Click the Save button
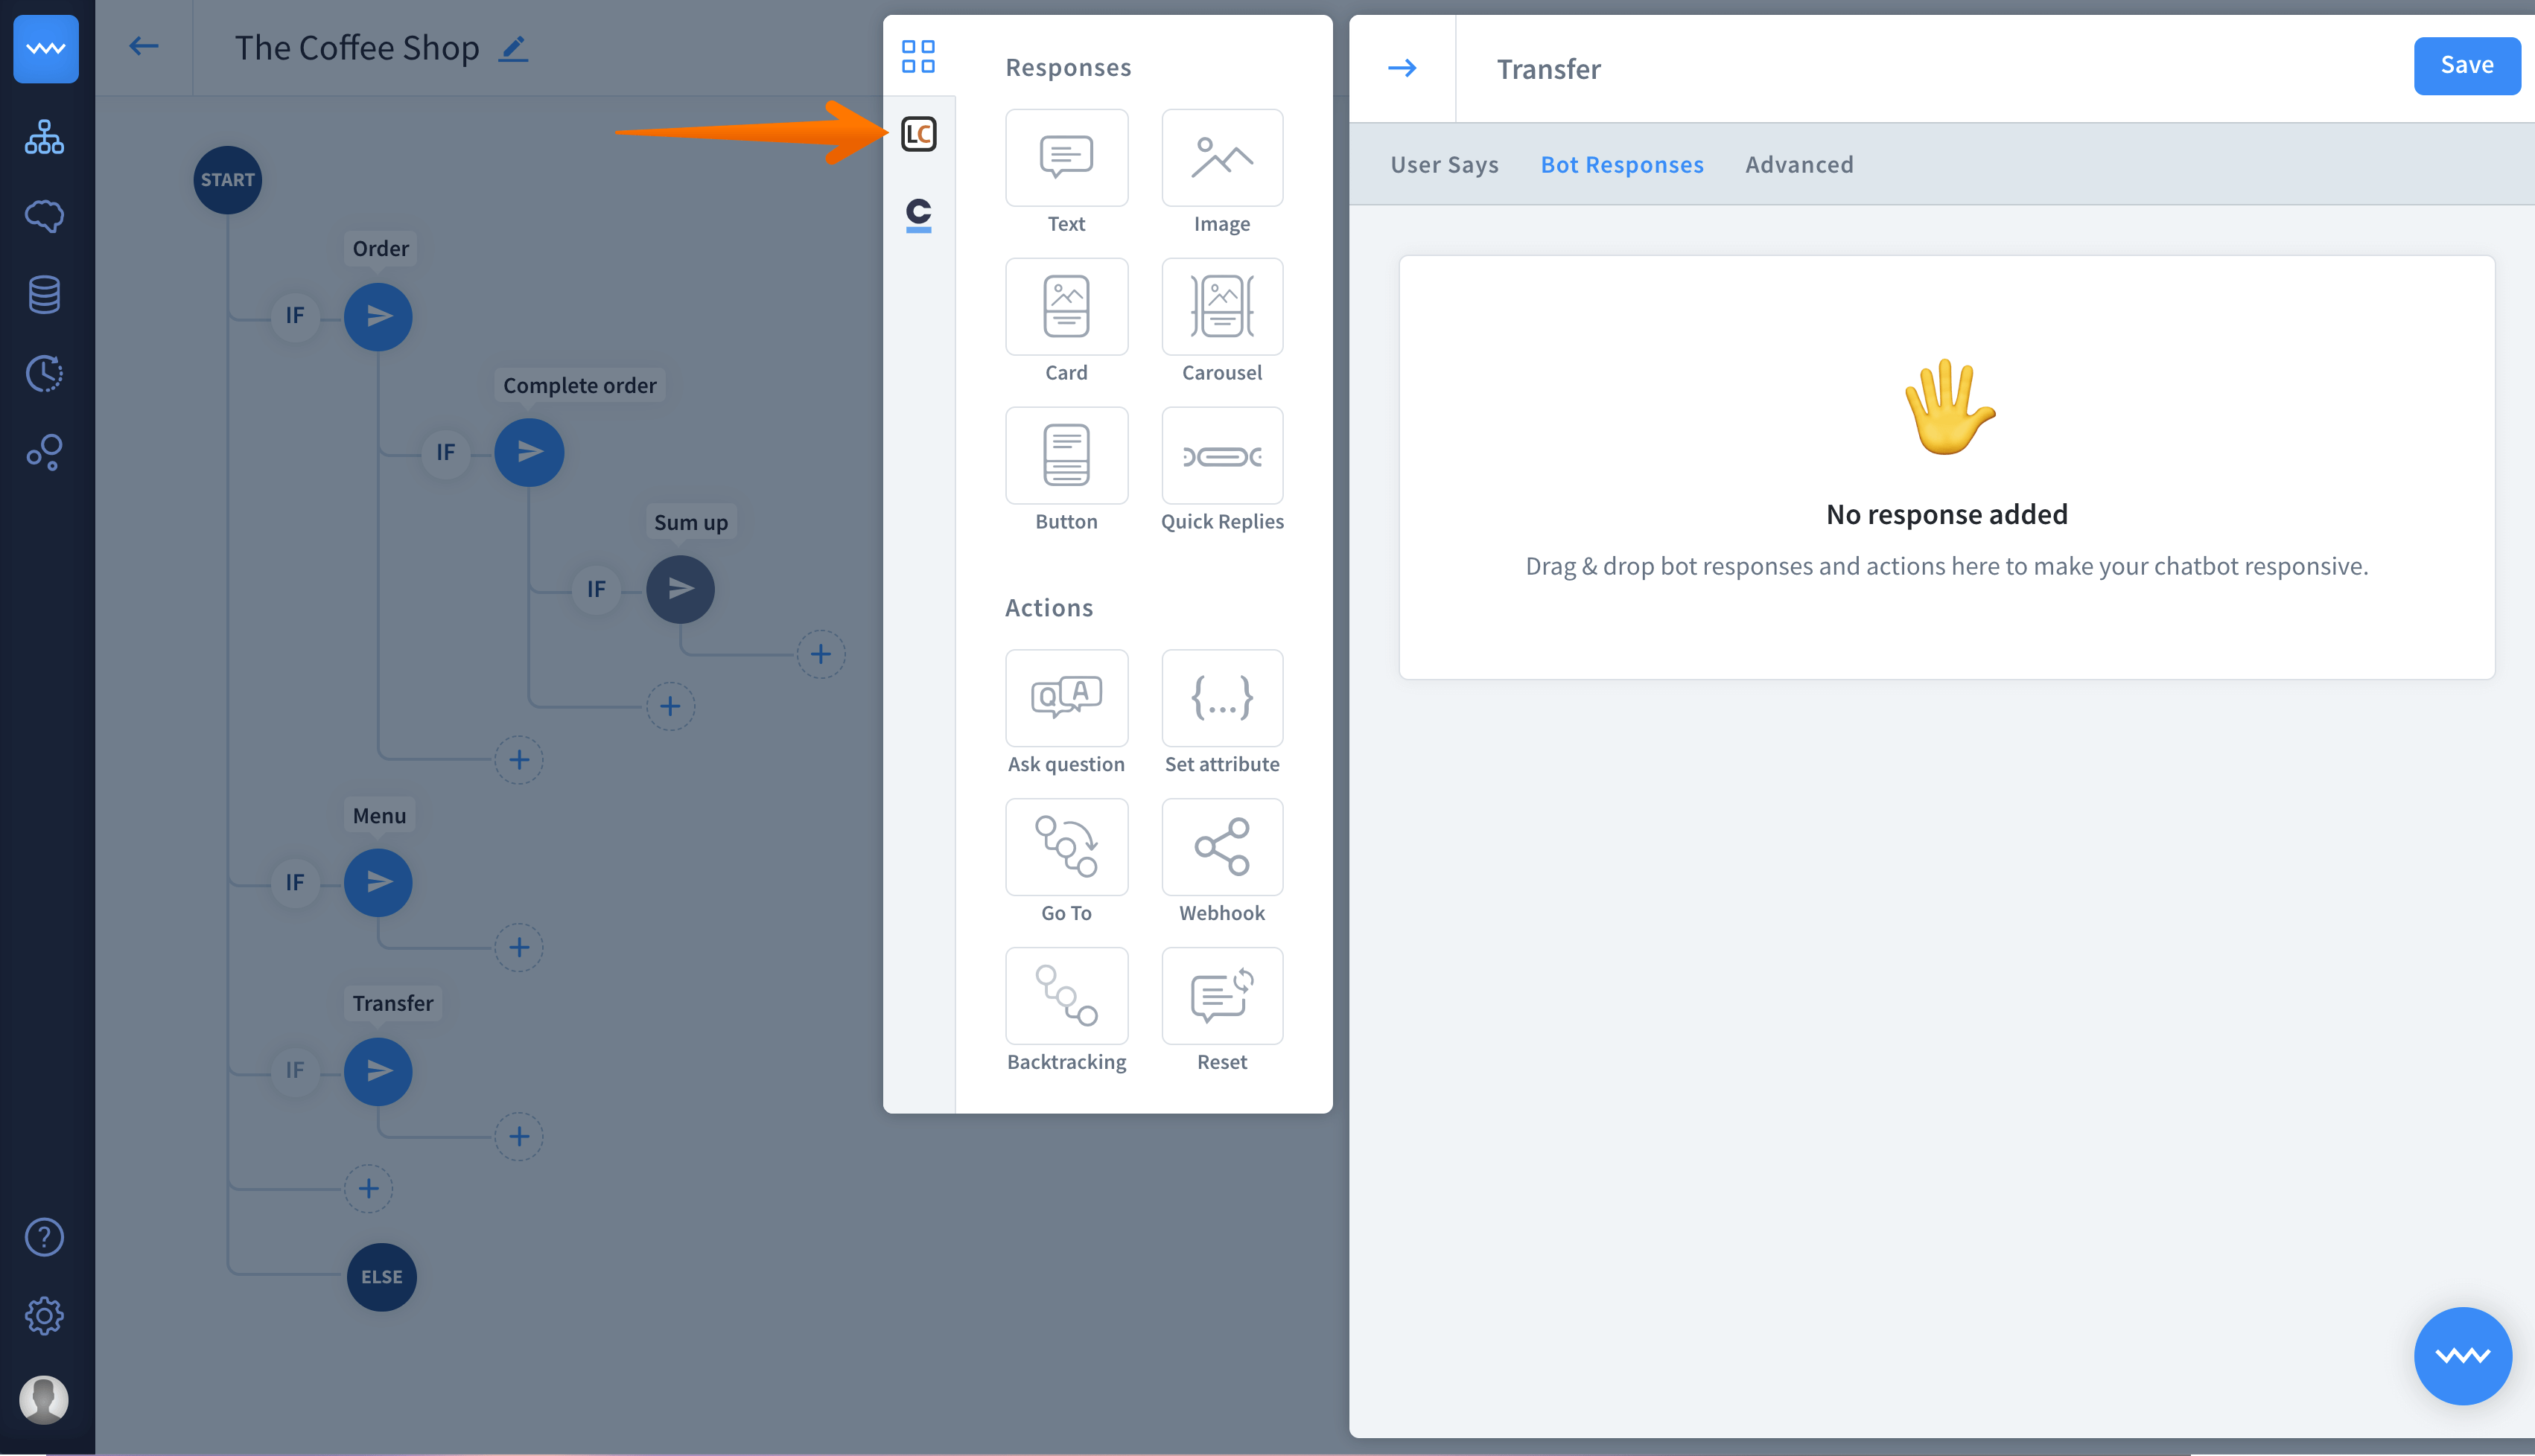Viewport: 2535px width, 1456px height. 2466,66
